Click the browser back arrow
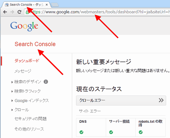The width and height of the screenshot is (170, 138). tap(5, 12)
